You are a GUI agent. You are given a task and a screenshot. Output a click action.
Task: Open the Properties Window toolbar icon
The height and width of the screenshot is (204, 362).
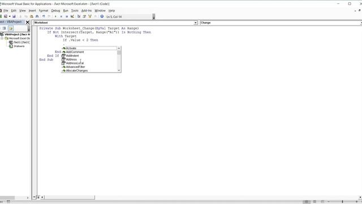click(84, 16)
